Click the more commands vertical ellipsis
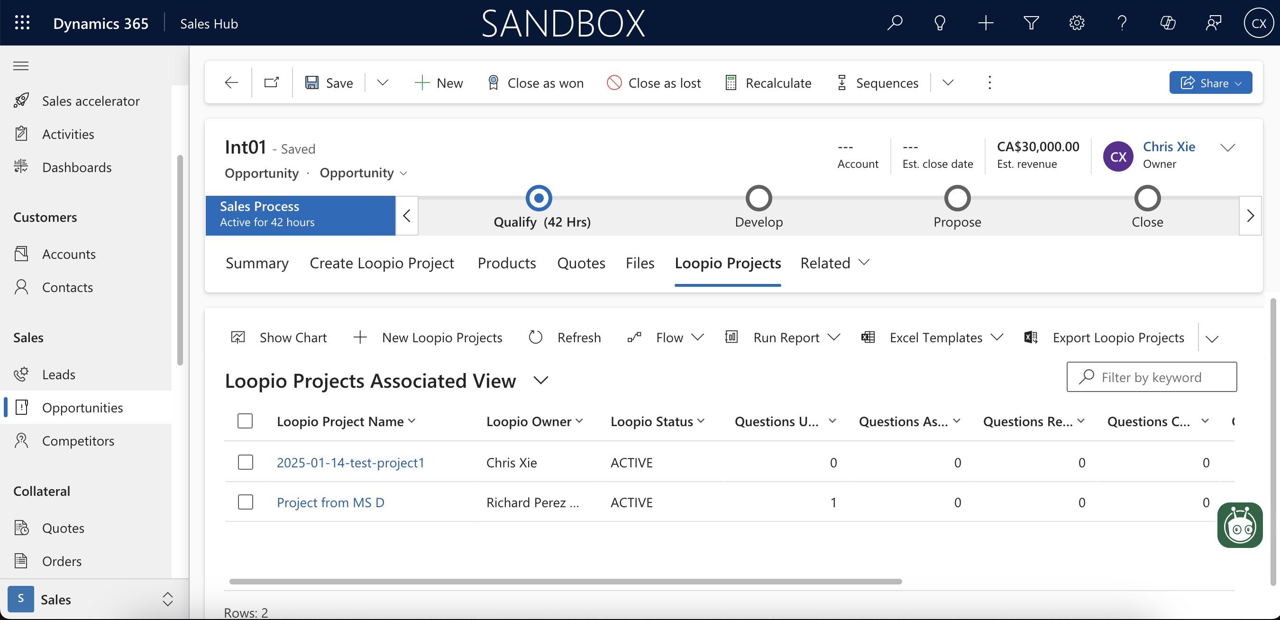This screenshot has height=620, width=1280. 990,82
